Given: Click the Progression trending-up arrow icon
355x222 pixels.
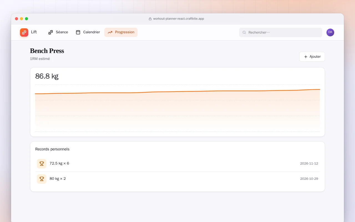Looking at the screenshot, I should click(110, 32).
